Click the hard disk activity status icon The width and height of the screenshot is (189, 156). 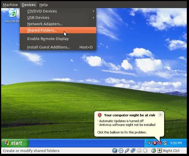click(115, 151)
